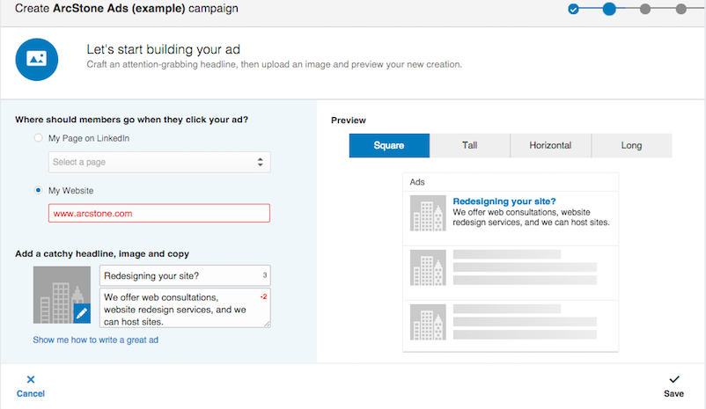Switch preview to Long tab

tap(632, 145)
